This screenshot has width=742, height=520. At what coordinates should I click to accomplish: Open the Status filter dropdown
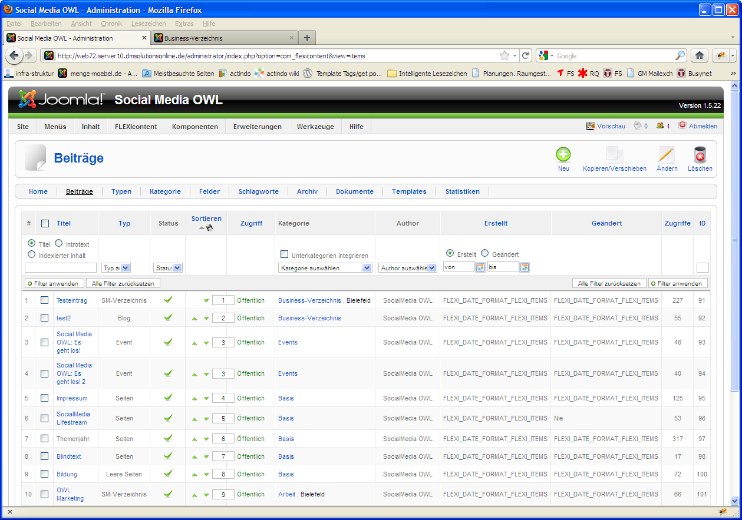tap(168, 267)
